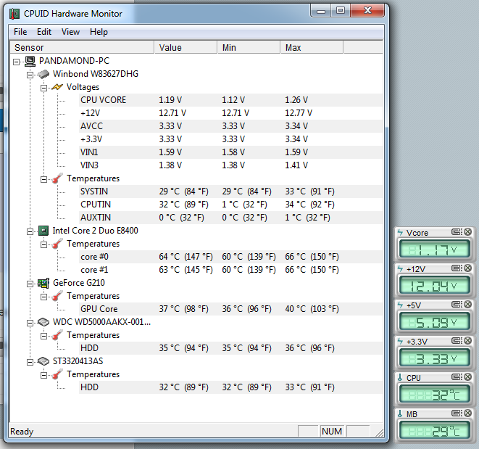Image resolution: width=479 pixels, height=449 pixels.
Task: Click the thermometer icon under WDC WD5000AAKX
Action: (57, 335)
